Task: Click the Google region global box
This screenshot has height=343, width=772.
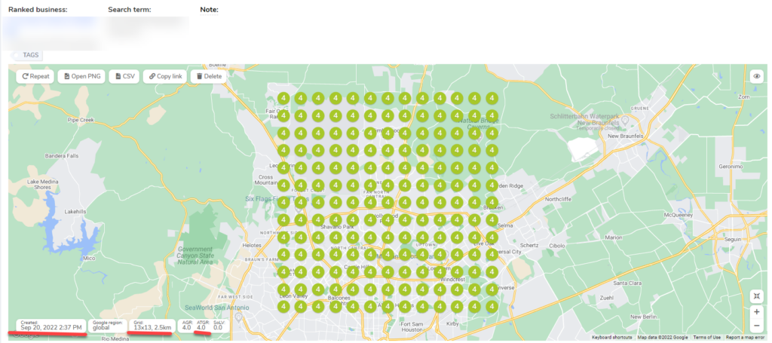Action: point(107,326)
